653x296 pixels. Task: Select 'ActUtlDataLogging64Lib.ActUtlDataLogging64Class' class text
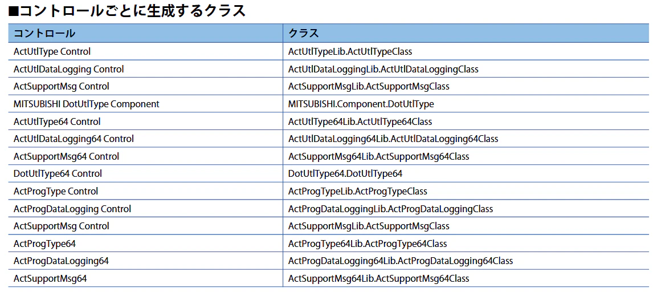coord(393,139)
